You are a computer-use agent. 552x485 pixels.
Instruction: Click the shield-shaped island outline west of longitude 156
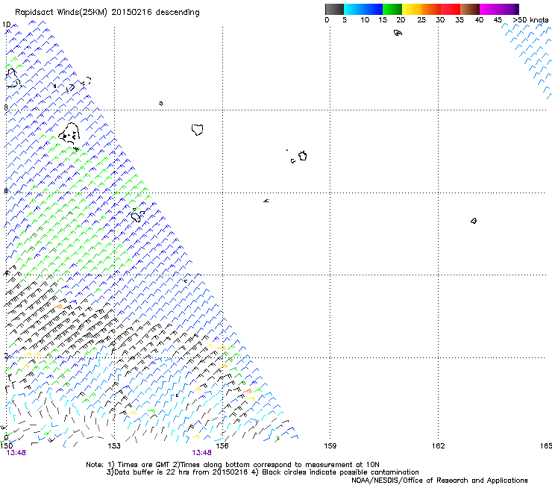[x=198, y=130]
